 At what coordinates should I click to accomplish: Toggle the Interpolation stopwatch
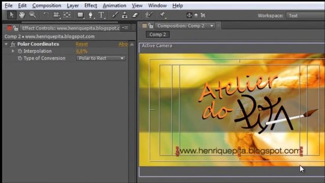click(20, 51)
